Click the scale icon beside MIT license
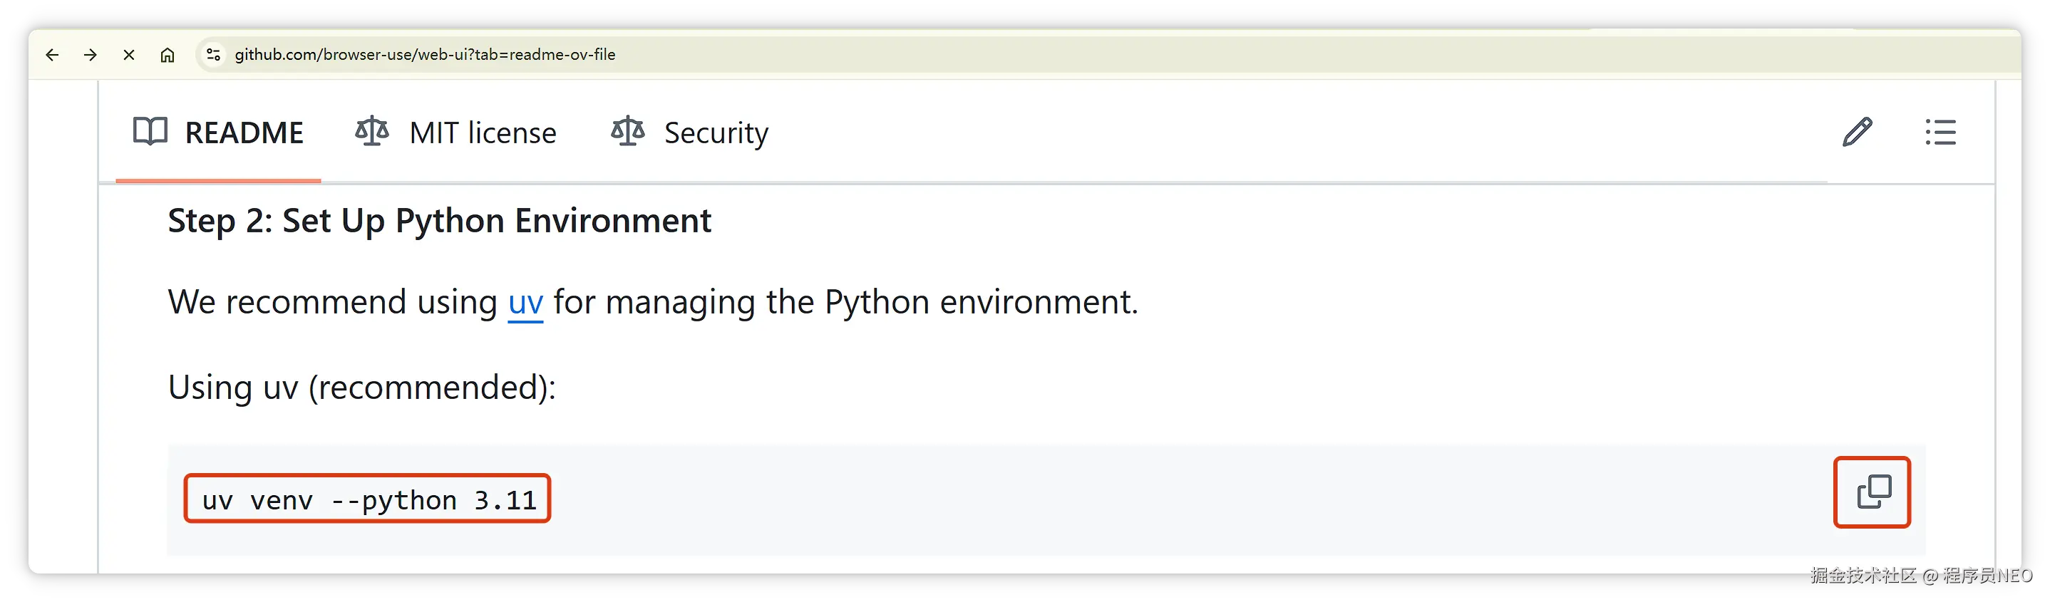Screen dimensions: 2050x602 [x=371, y=131]
